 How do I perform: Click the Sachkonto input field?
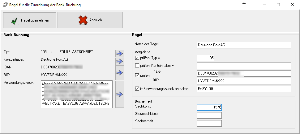[x=209, y=107]
